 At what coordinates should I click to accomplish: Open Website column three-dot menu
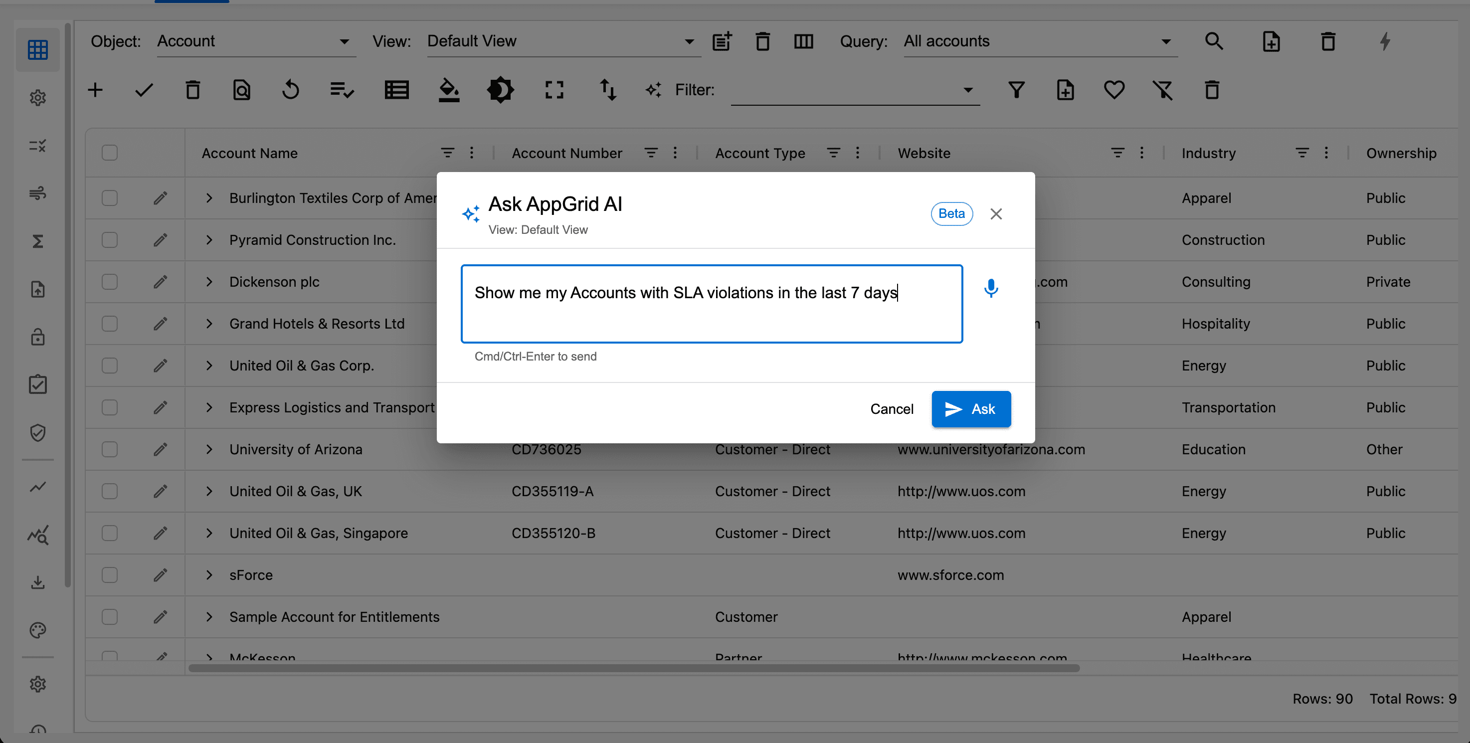point(1142,153)
